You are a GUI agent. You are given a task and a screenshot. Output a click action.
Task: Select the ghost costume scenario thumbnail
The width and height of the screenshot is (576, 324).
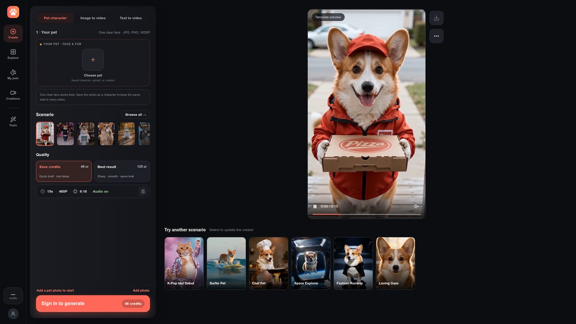click(126, 134)
